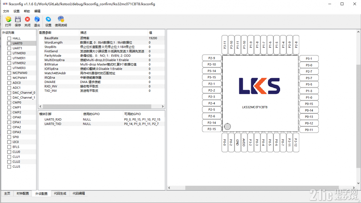Select pin P2-8 on the chip diagram
The width and height of the screenshot is (361, 203).
pos(296,45)
